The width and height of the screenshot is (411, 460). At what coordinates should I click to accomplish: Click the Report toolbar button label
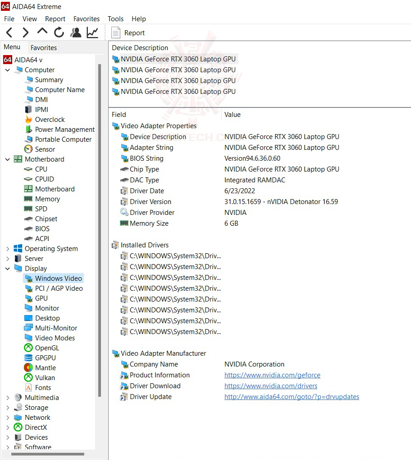click(134, 33)
